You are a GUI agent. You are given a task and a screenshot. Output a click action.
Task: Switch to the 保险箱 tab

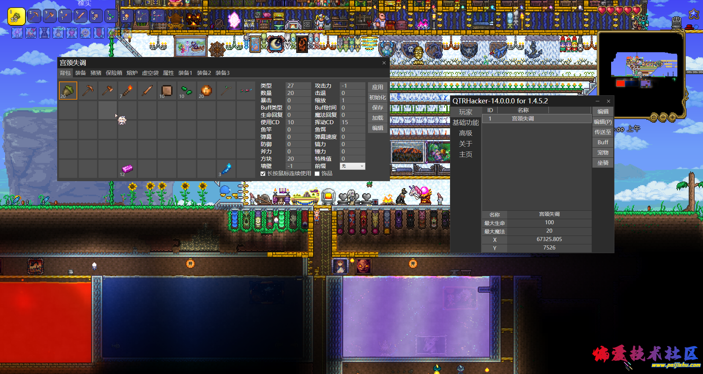(114, 73)
